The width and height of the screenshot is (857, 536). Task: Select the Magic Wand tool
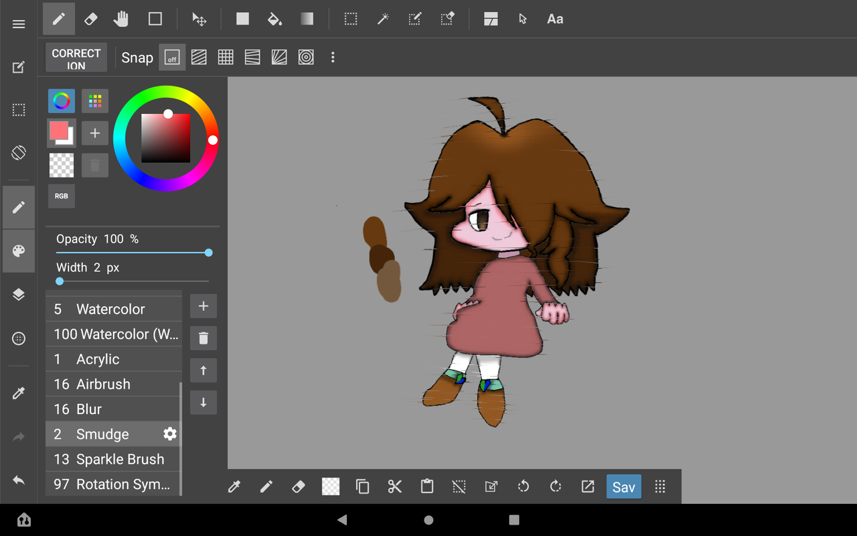[383, 19]
